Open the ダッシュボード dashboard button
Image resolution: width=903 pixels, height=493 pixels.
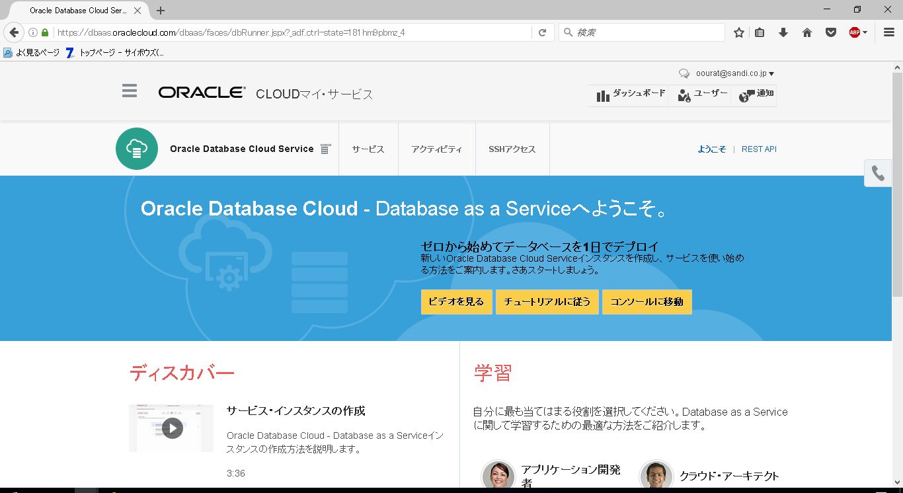[x=631, y=95]
